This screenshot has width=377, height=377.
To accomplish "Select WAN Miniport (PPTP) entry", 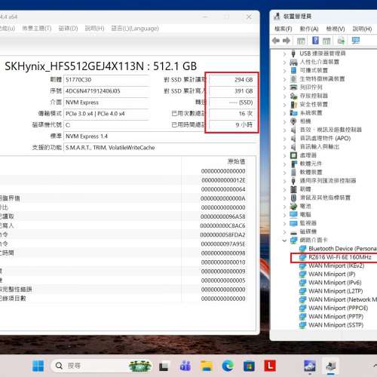I will [x=336, y=317].
